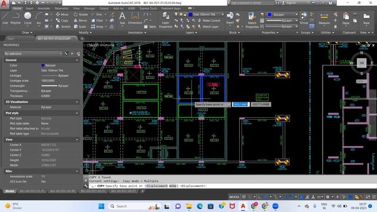Image resolution: width=377 pixels, height=212 pixels.
Task: Switch to the Parametric ribbon tab
Action: [61, 8]
